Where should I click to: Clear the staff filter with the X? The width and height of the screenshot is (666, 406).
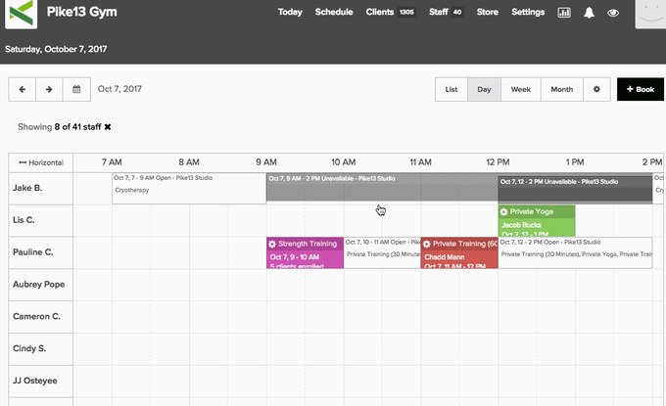tap(108, 127)
